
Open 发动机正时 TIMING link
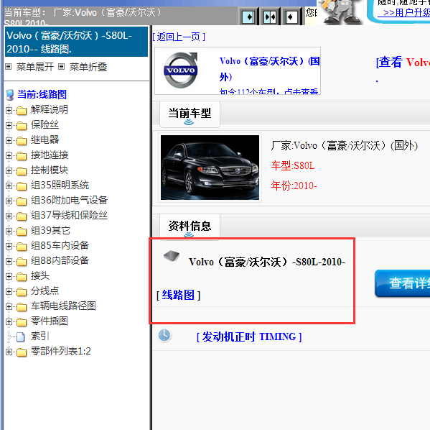[249, 337]
